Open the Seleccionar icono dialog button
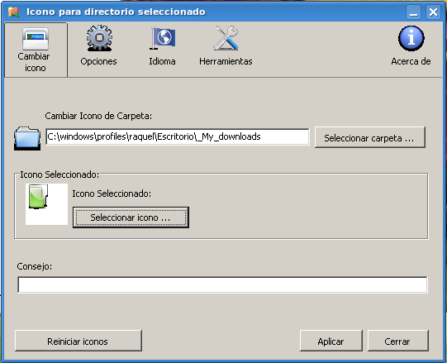The width and height of the screenshot is (447, 363). tap(131, 217)
